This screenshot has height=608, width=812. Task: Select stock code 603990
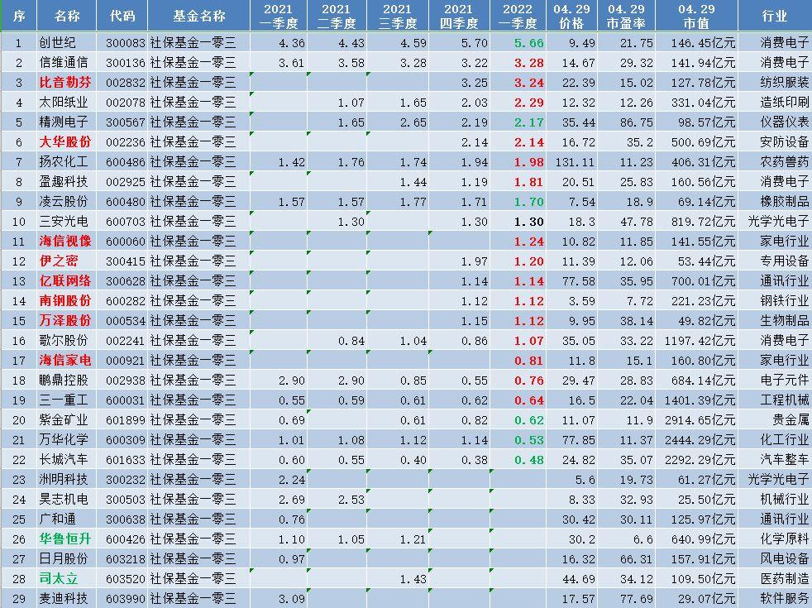tap(126, 599)
